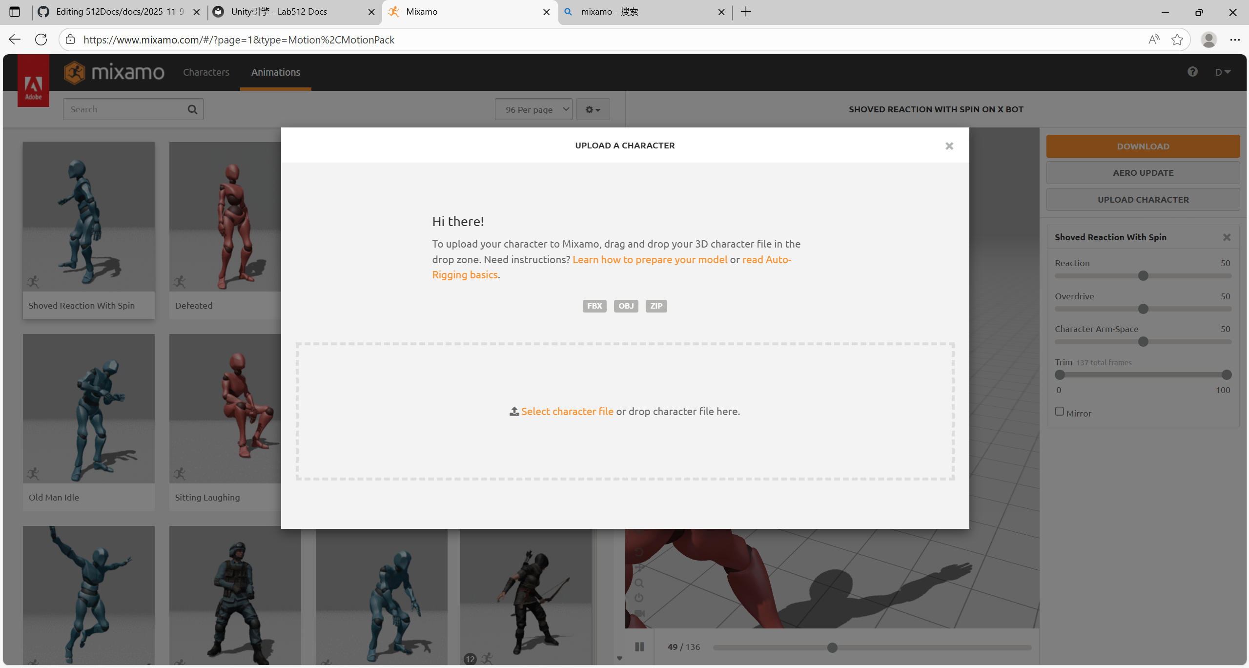The width and height of the screenshot is (1249, 668).
Task: Pause the animation playback
Action: (x=639, y=647)
